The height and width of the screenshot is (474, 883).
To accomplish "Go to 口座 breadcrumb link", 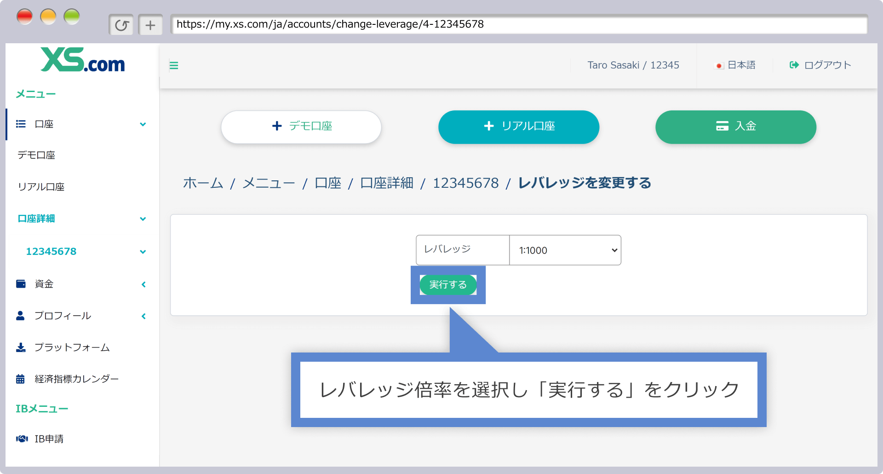I will tap(328, 183).
